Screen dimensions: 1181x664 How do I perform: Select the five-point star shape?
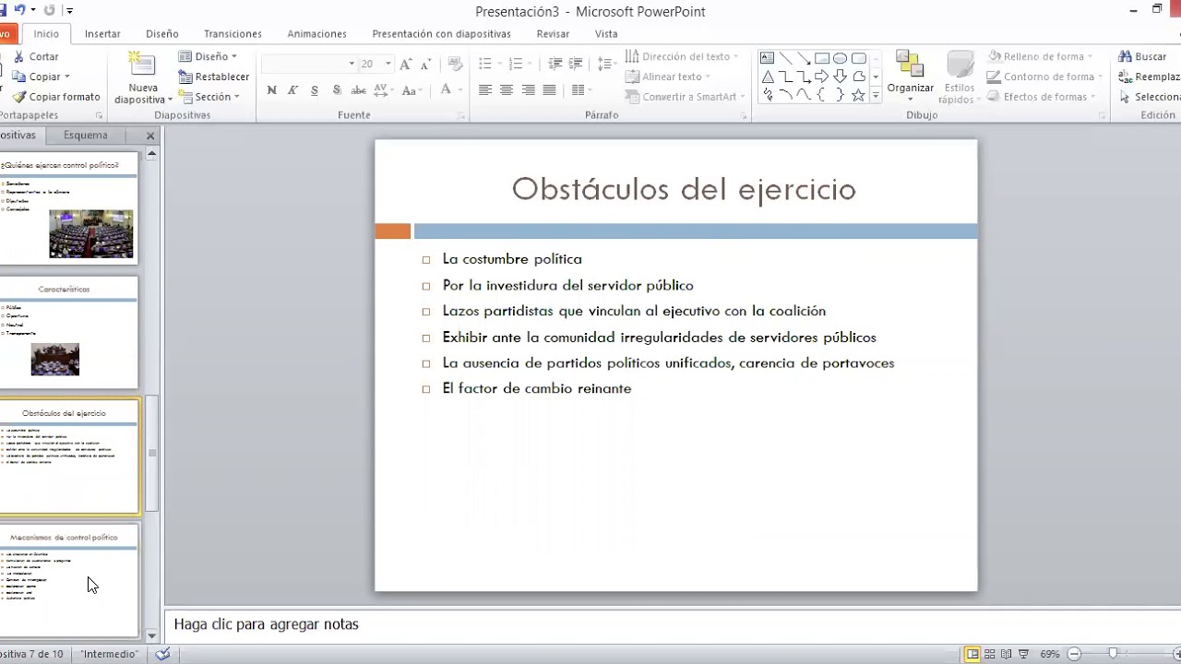[x=858, y=95]
